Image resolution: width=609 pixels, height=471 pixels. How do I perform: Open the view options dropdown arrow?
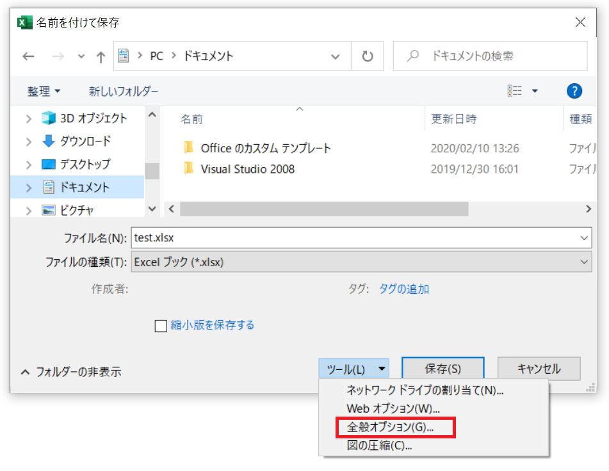(535, 91)
